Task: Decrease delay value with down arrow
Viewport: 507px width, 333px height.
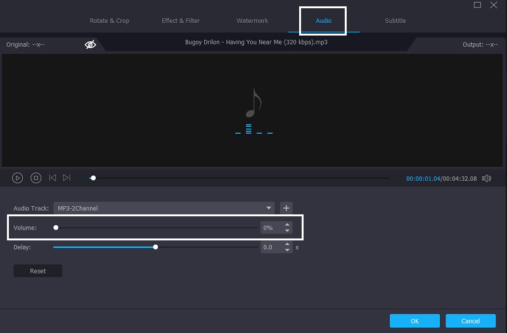Action: [x=287, y=250]
